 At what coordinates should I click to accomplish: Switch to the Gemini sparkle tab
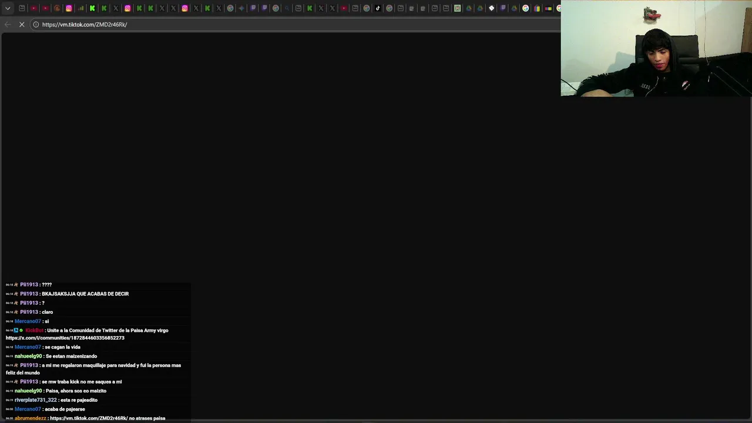241,8
